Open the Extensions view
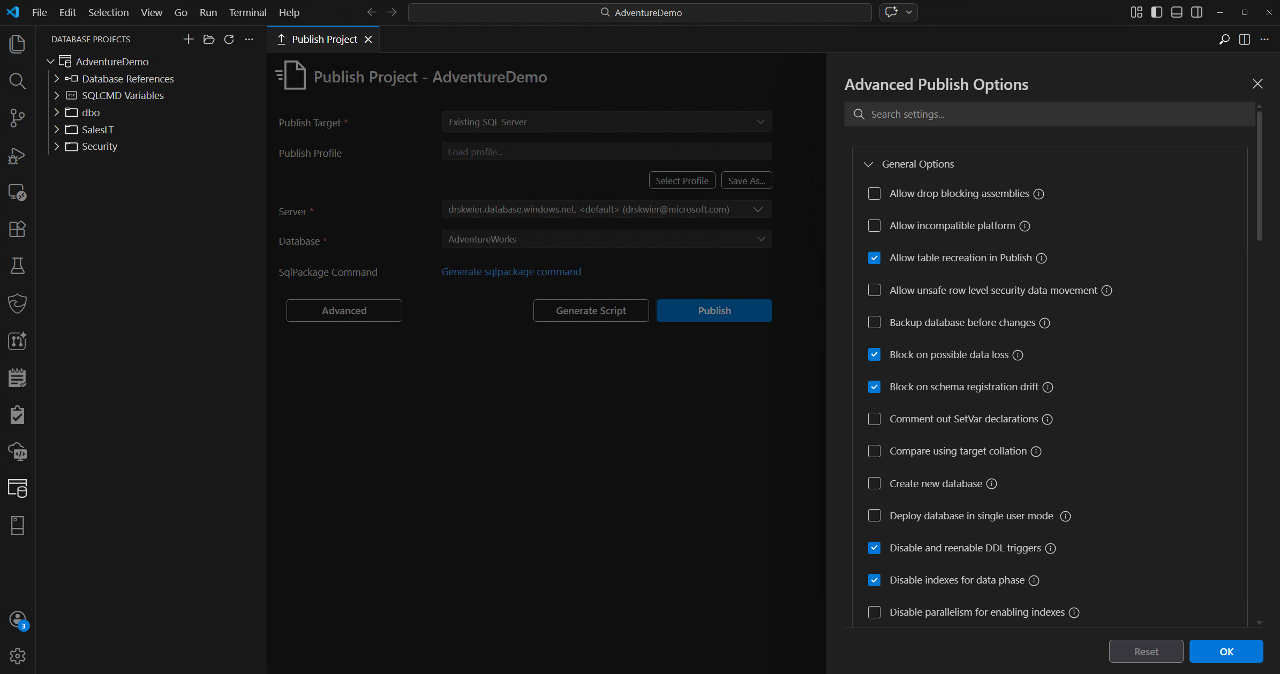 point(17,229)
